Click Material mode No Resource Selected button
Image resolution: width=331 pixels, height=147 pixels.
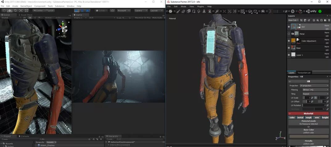309,123
